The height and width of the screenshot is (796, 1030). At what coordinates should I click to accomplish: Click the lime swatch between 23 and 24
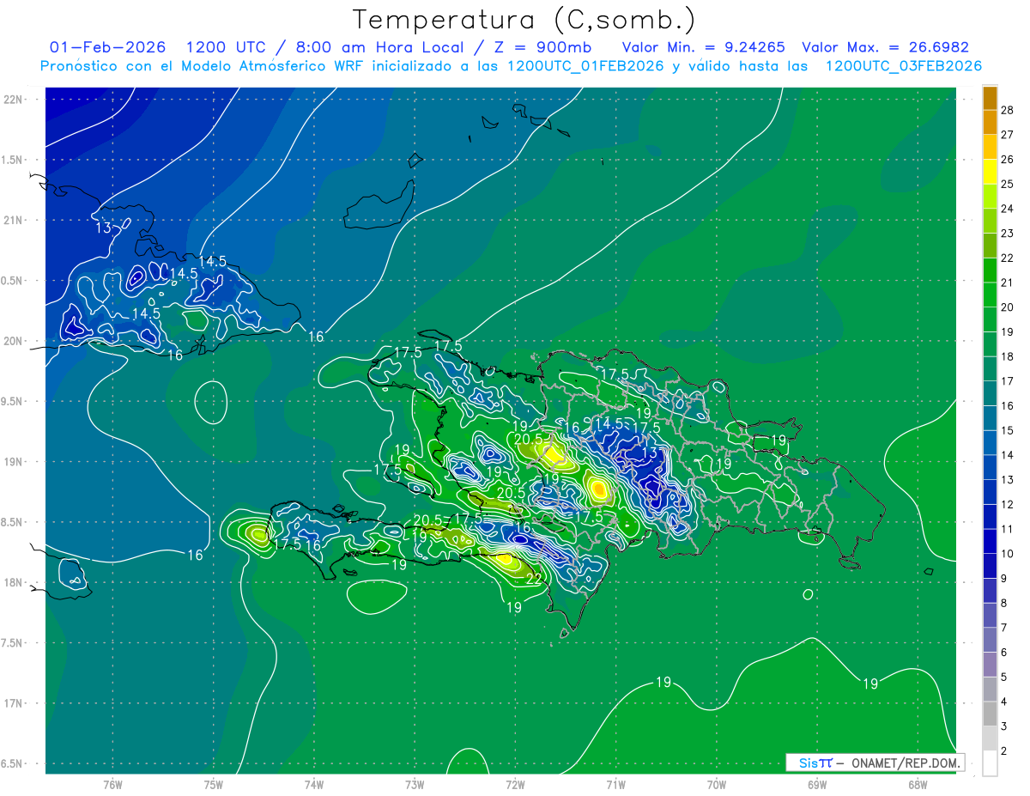990,222
